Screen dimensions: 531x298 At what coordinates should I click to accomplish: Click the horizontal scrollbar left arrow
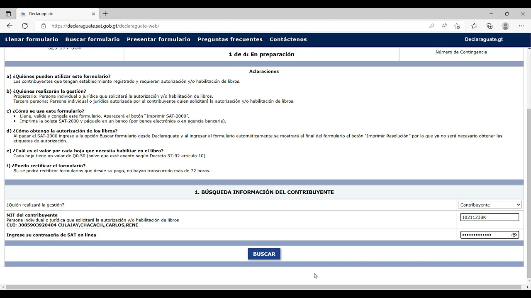pyautogui.click(x=3, y=287)
